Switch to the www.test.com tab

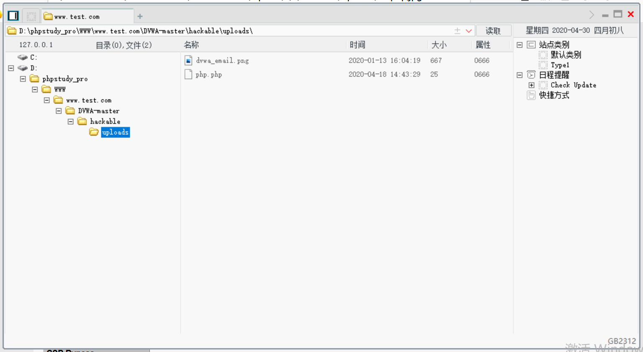coord(77,17)
